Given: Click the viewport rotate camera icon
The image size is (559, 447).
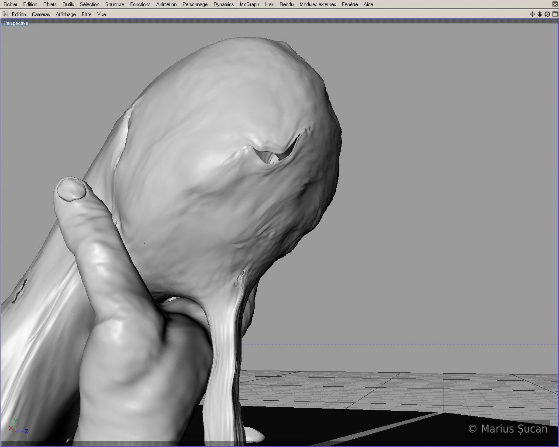Looking at the screenshot, I should 547,14.
